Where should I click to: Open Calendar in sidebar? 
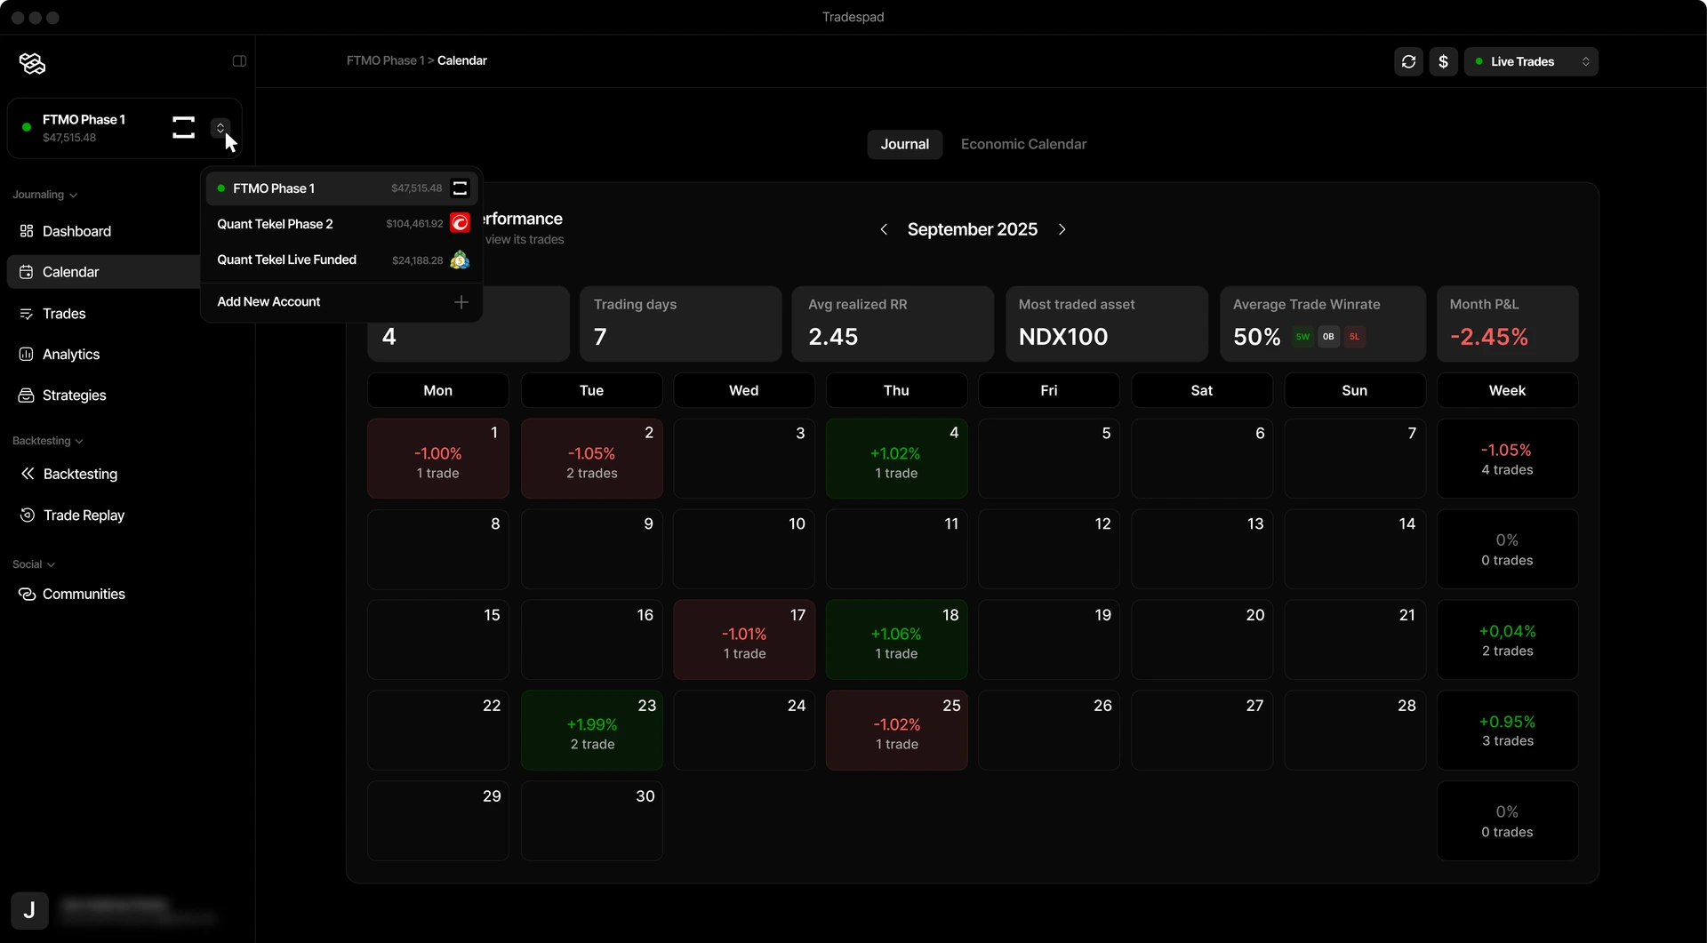point(103,272)
